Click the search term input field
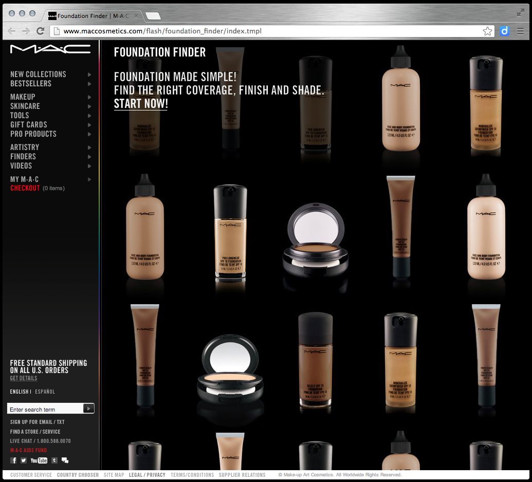Screen dimensions: 532x482 [45, 410]
